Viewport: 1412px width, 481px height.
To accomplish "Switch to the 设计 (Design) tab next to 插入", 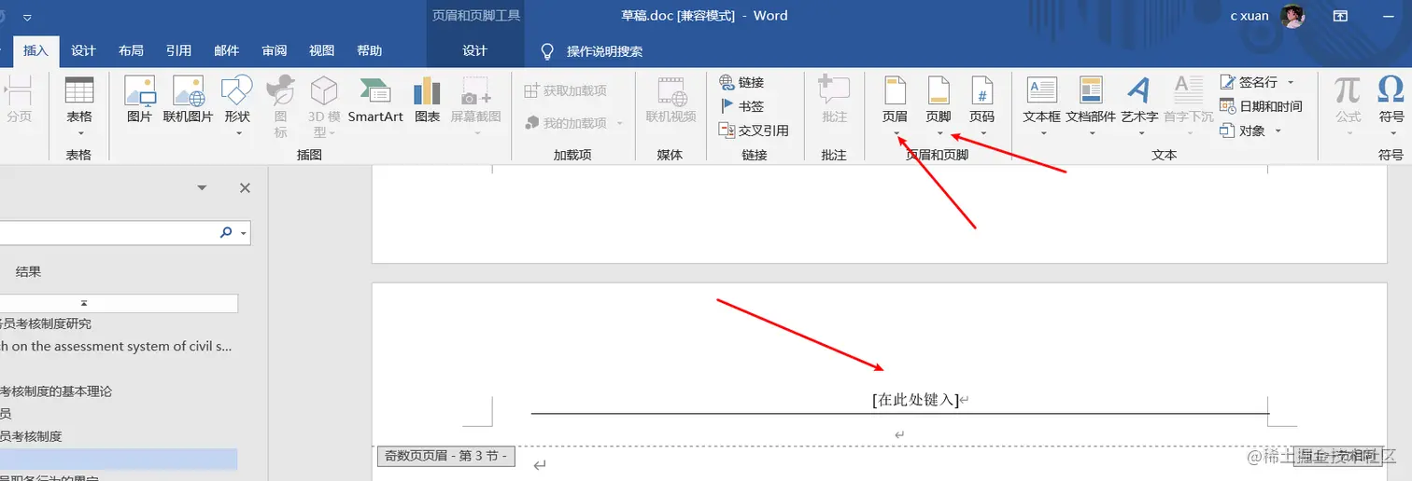I will 83,51.
